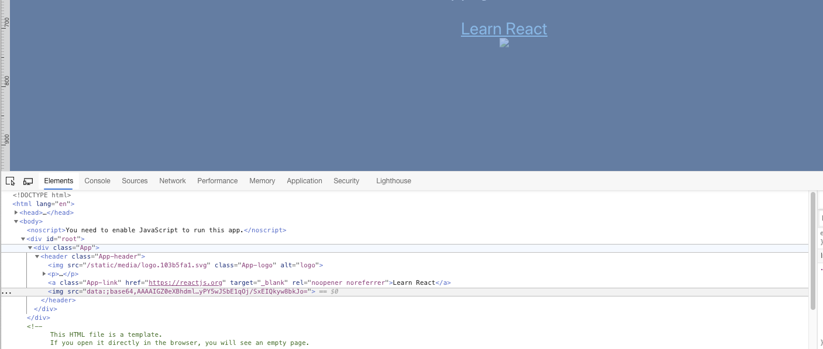Click the broken image icon below Learn React
823x349 pixels.
[504, 43]
